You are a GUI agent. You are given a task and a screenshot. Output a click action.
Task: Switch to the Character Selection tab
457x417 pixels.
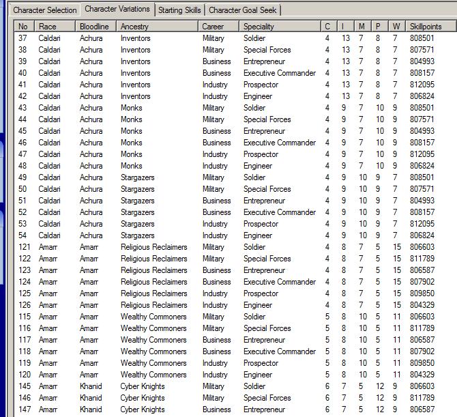pyautogui.click(x=44, y=10)
